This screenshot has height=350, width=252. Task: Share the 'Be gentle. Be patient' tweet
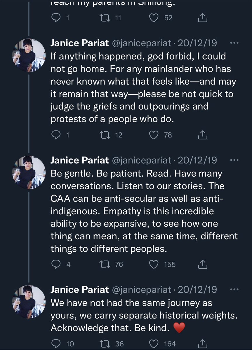pyautogui.click(x=202, y=264)
